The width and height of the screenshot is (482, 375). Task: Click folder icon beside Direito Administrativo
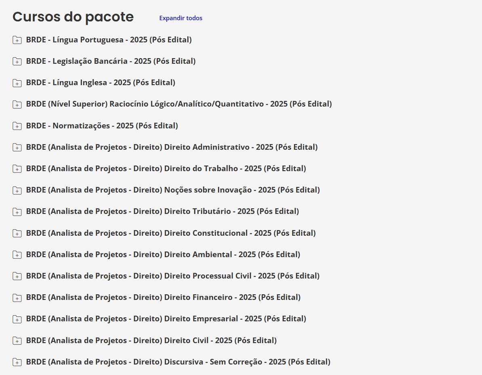pos(17,147)
